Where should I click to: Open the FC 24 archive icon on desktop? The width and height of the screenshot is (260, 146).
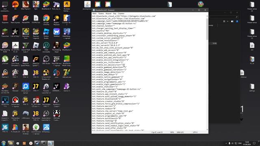pos(252,60)
